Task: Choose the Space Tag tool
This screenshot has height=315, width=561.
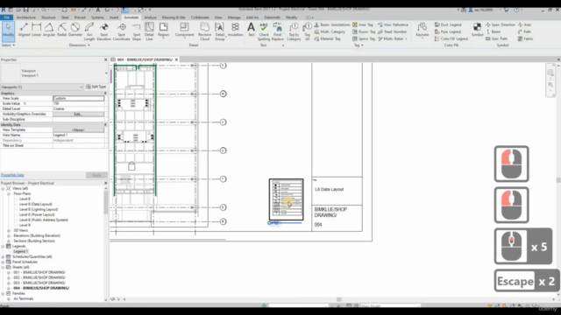Action: [x=364, y=38]
